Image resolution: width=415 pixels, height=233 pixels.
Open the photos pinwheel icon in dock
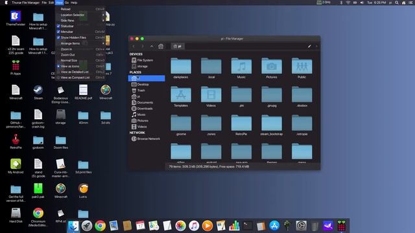[180, 226]
